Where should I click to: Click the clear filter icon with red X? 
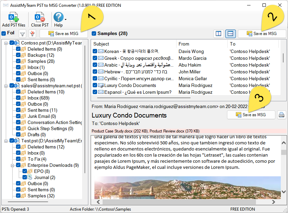pos(32,34)
